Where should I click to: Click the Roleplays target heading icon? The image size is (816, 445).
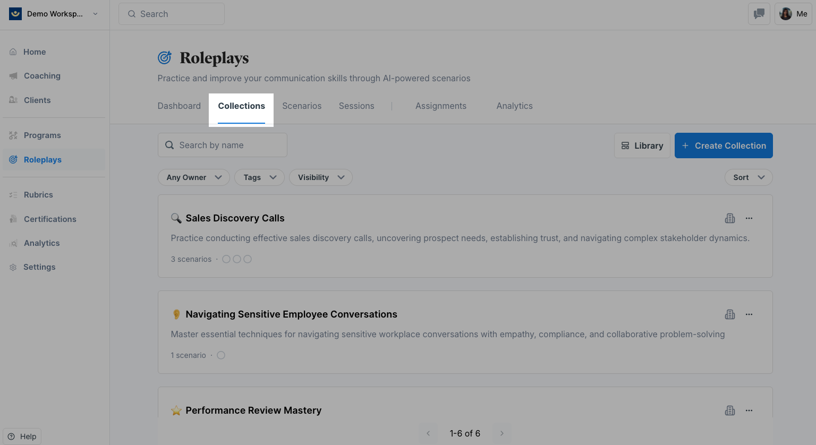coord(165,57)
